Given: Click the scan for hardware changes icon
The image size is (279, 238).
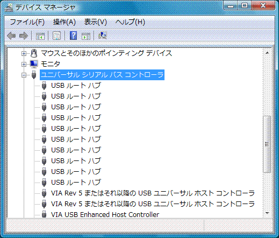Looking at the screenshot, I should 103,36.
